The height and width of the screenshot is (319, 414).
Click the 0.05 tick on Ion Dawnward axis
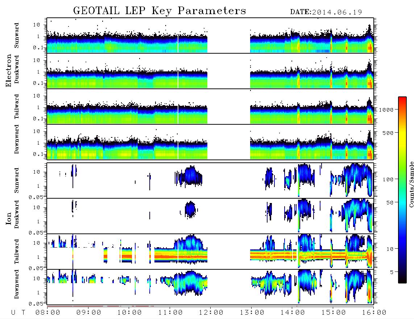pyautogui.click(x=36, y=304)
